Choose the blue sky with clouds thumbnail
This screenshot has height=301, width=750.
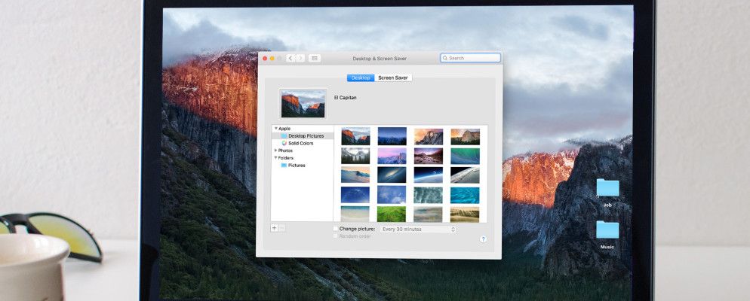point(392,195)
